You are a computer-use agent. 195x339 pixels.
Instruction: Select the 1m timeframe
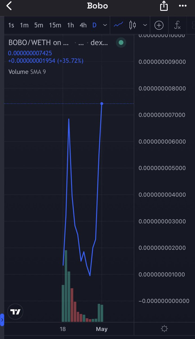24,25
